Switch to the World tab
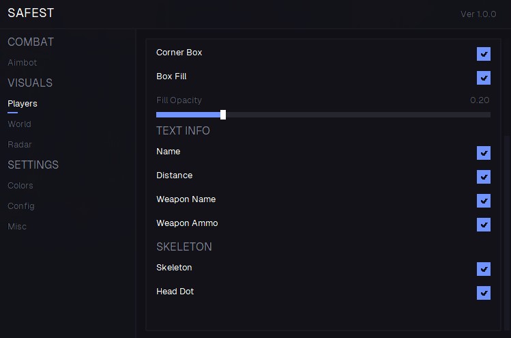The image size is (511, 338). point(19,124)
